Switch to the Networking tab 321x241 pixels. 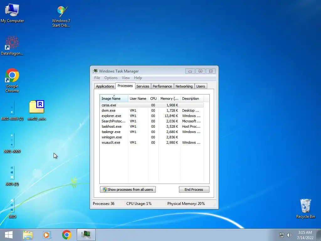tap(184, 86)
